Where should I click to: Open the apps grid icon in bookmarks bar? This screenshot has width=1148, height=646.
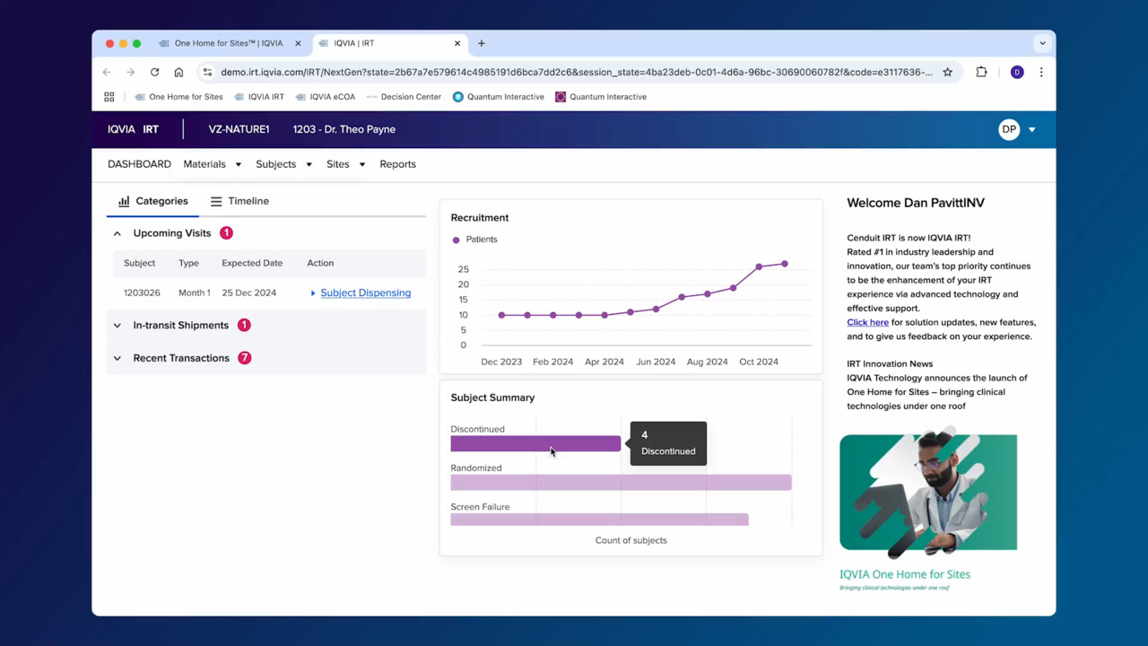coord(109,97)
